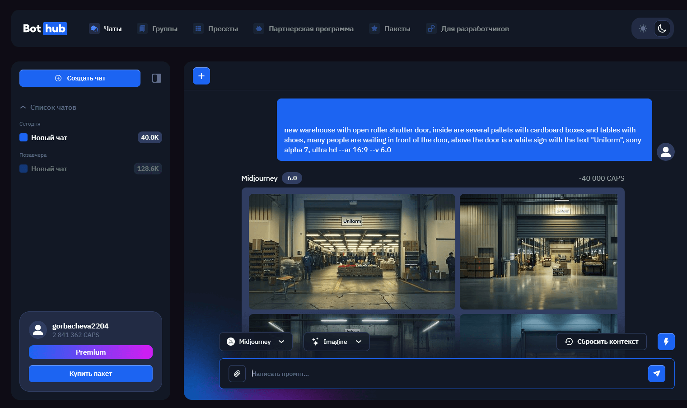Viewport: 687px width, 408px height.
Task: Open the Midjourney model dropdown
Action: click(x=256, y=342)
